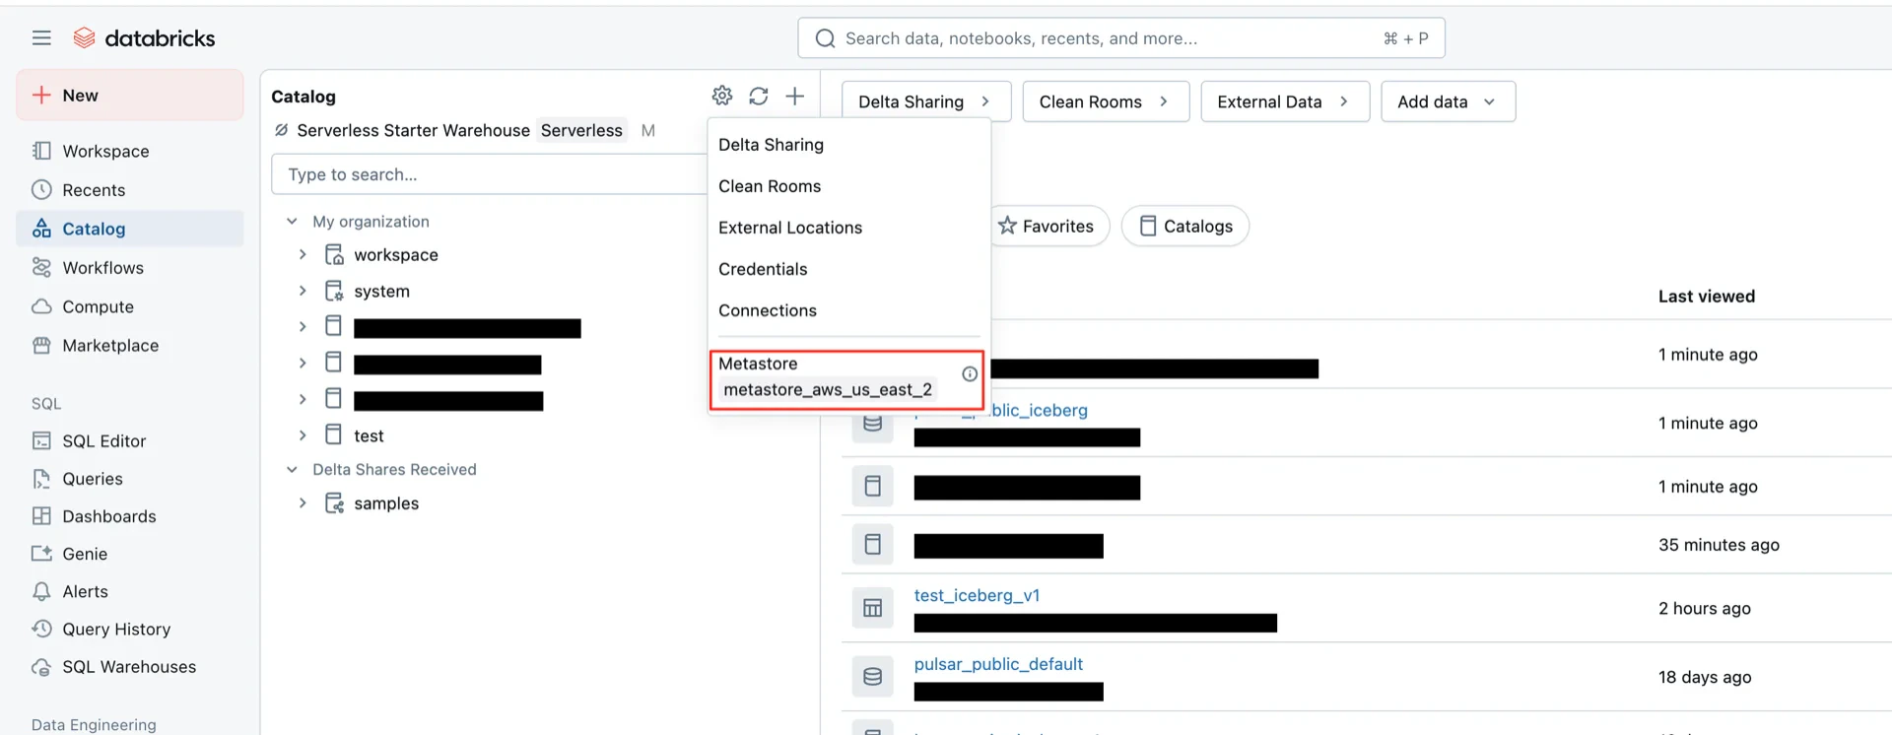
Task: Click the Alerts bell icon
Action: pyautogui.click(x=41, y=591)
